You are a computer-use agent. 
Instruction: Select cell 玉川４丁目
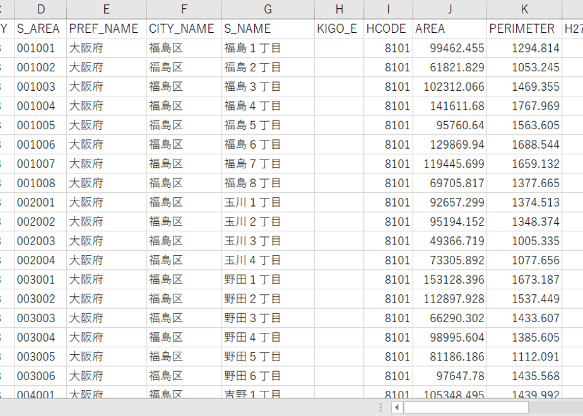(x=268, y=260)
